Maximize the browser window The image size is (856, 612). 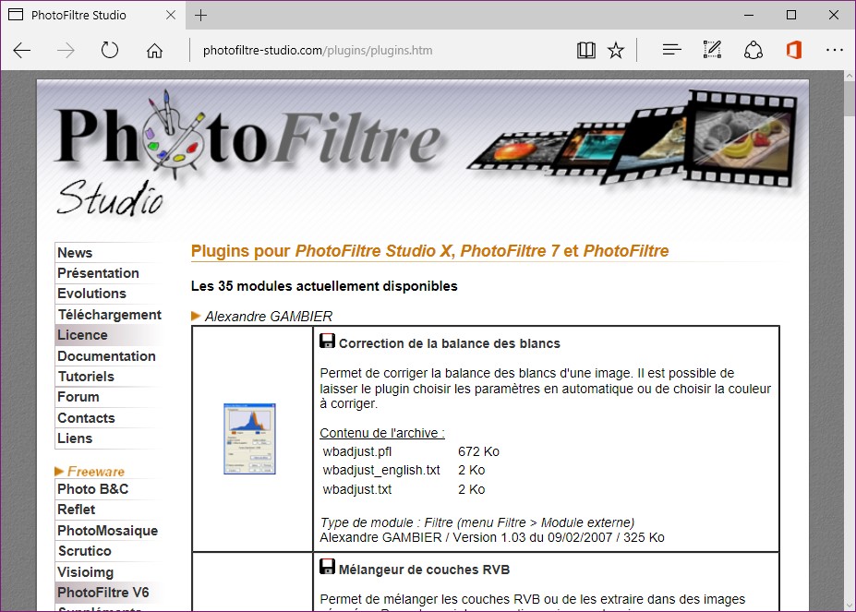pos(791,16)
